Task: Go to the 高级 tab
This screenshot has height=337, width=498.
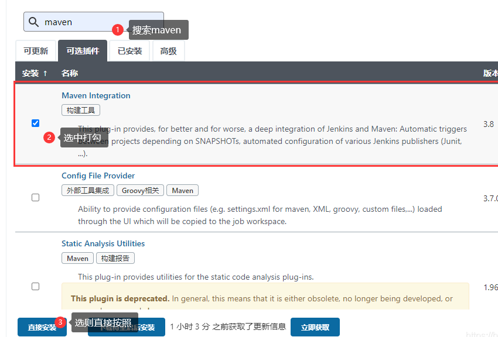Action: (x=168, y=51)
